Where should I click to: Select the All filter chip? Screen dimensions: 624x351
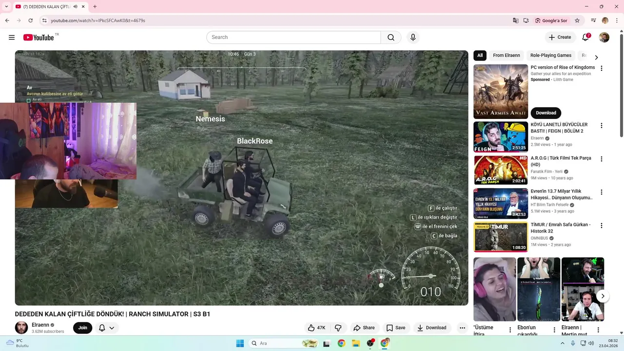pos(480,56)
